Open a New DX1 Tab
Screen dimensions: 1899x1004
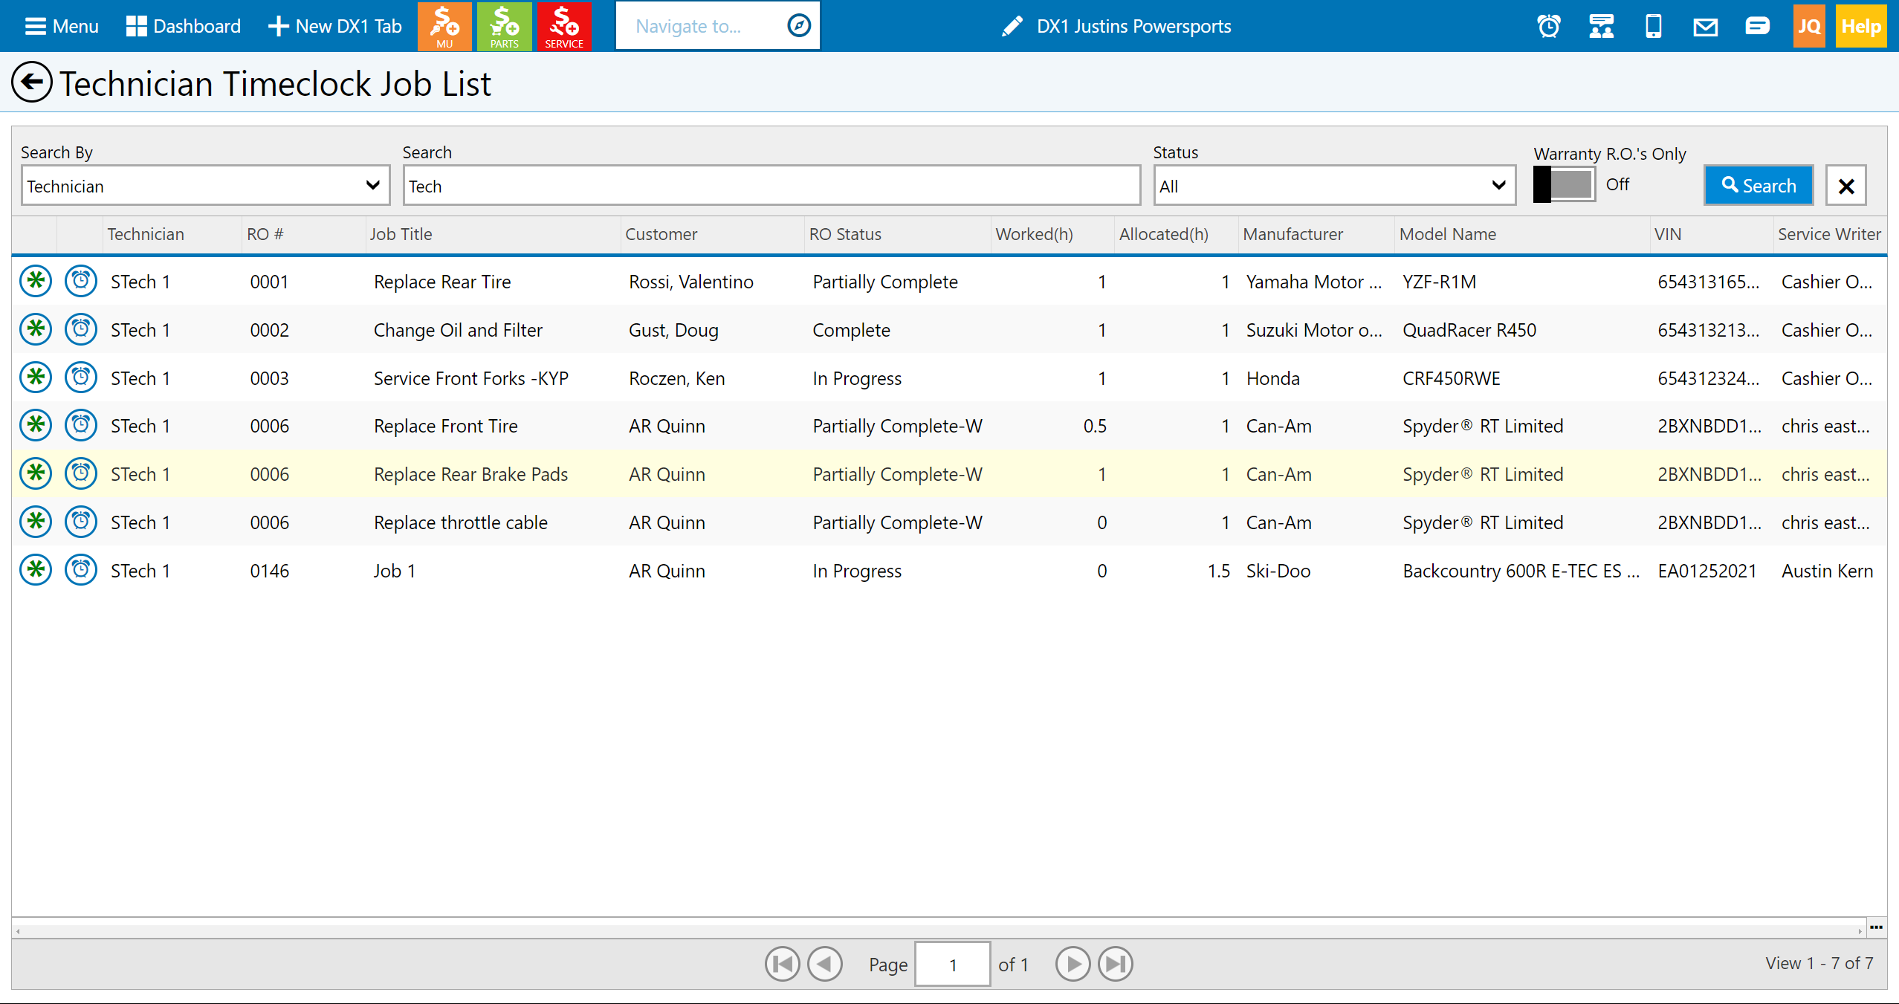click(334, 26)
